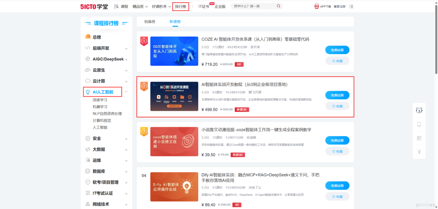Click the 运维 sidebar icon
The image size is (438, 209).
[88, 160]
